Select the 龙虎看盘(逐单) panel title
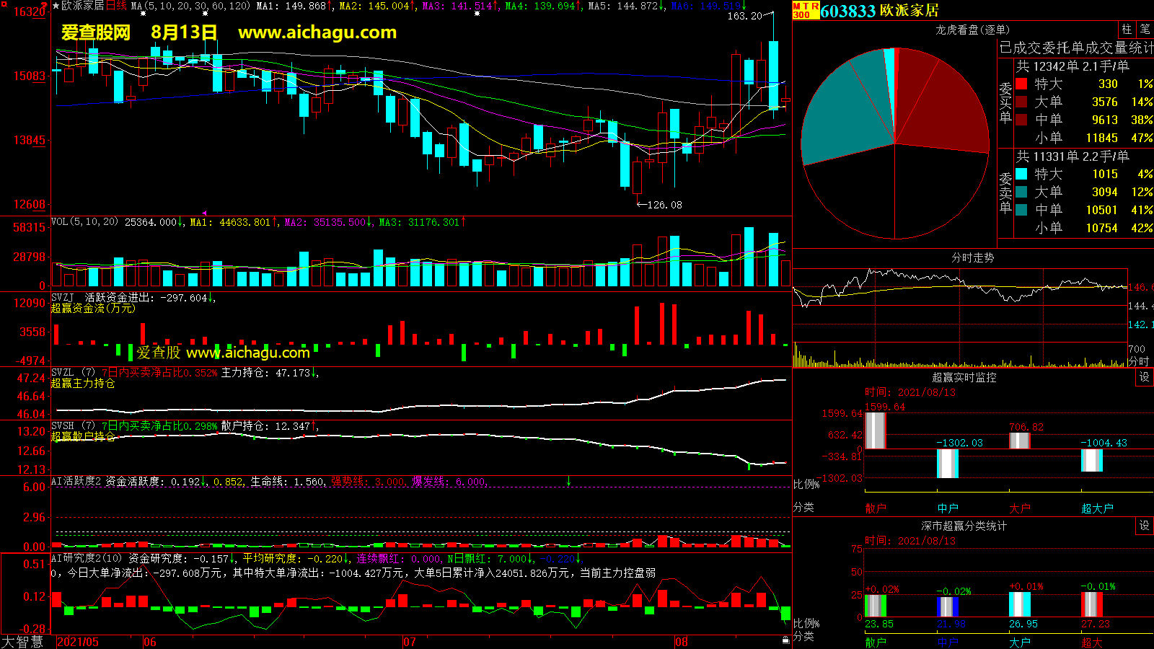This screenshot has width=1154, height=649. pyautogui.click(x=972, y=30)
